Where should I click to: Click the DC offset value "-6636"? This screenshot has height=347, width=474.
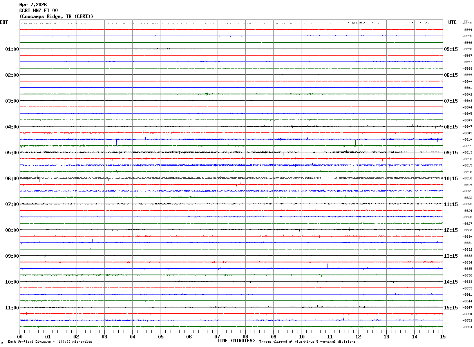pyautogui.click(x=467, y=275)
